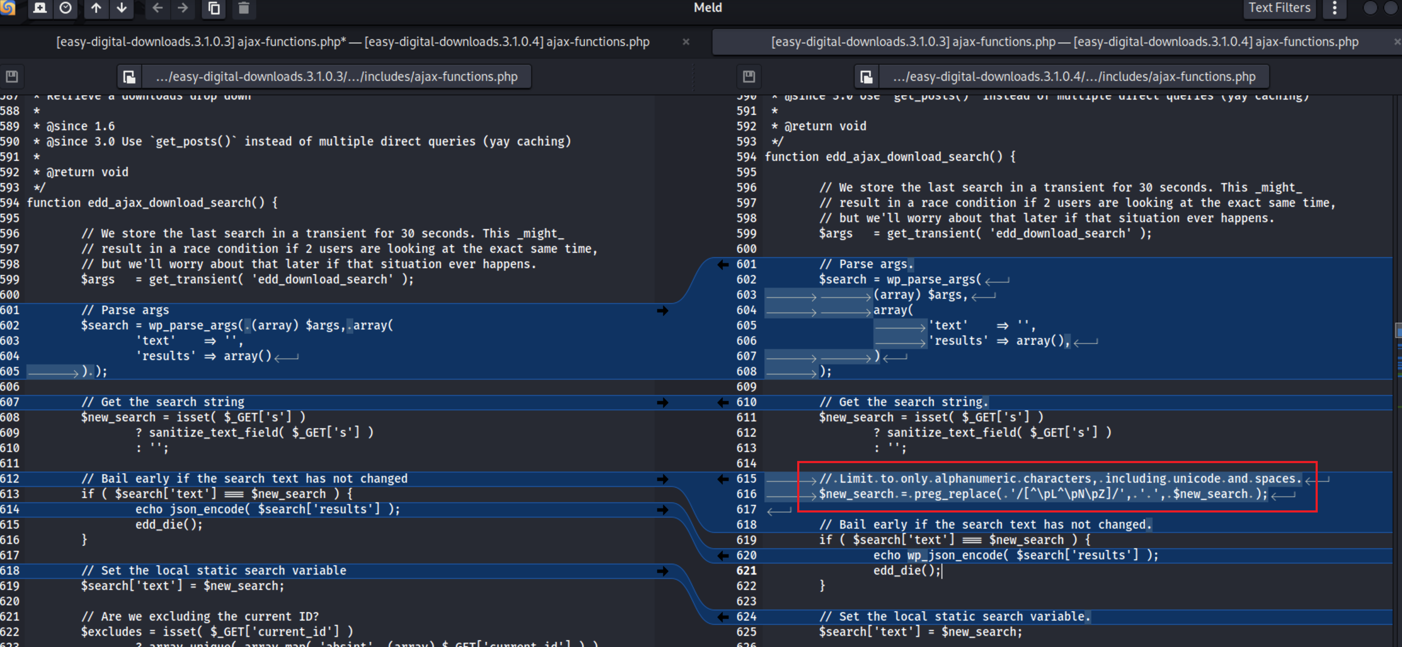Delete the current change with trash icon
The width and height of the screenshot is (1402, 647).
(x=244, y=8)
